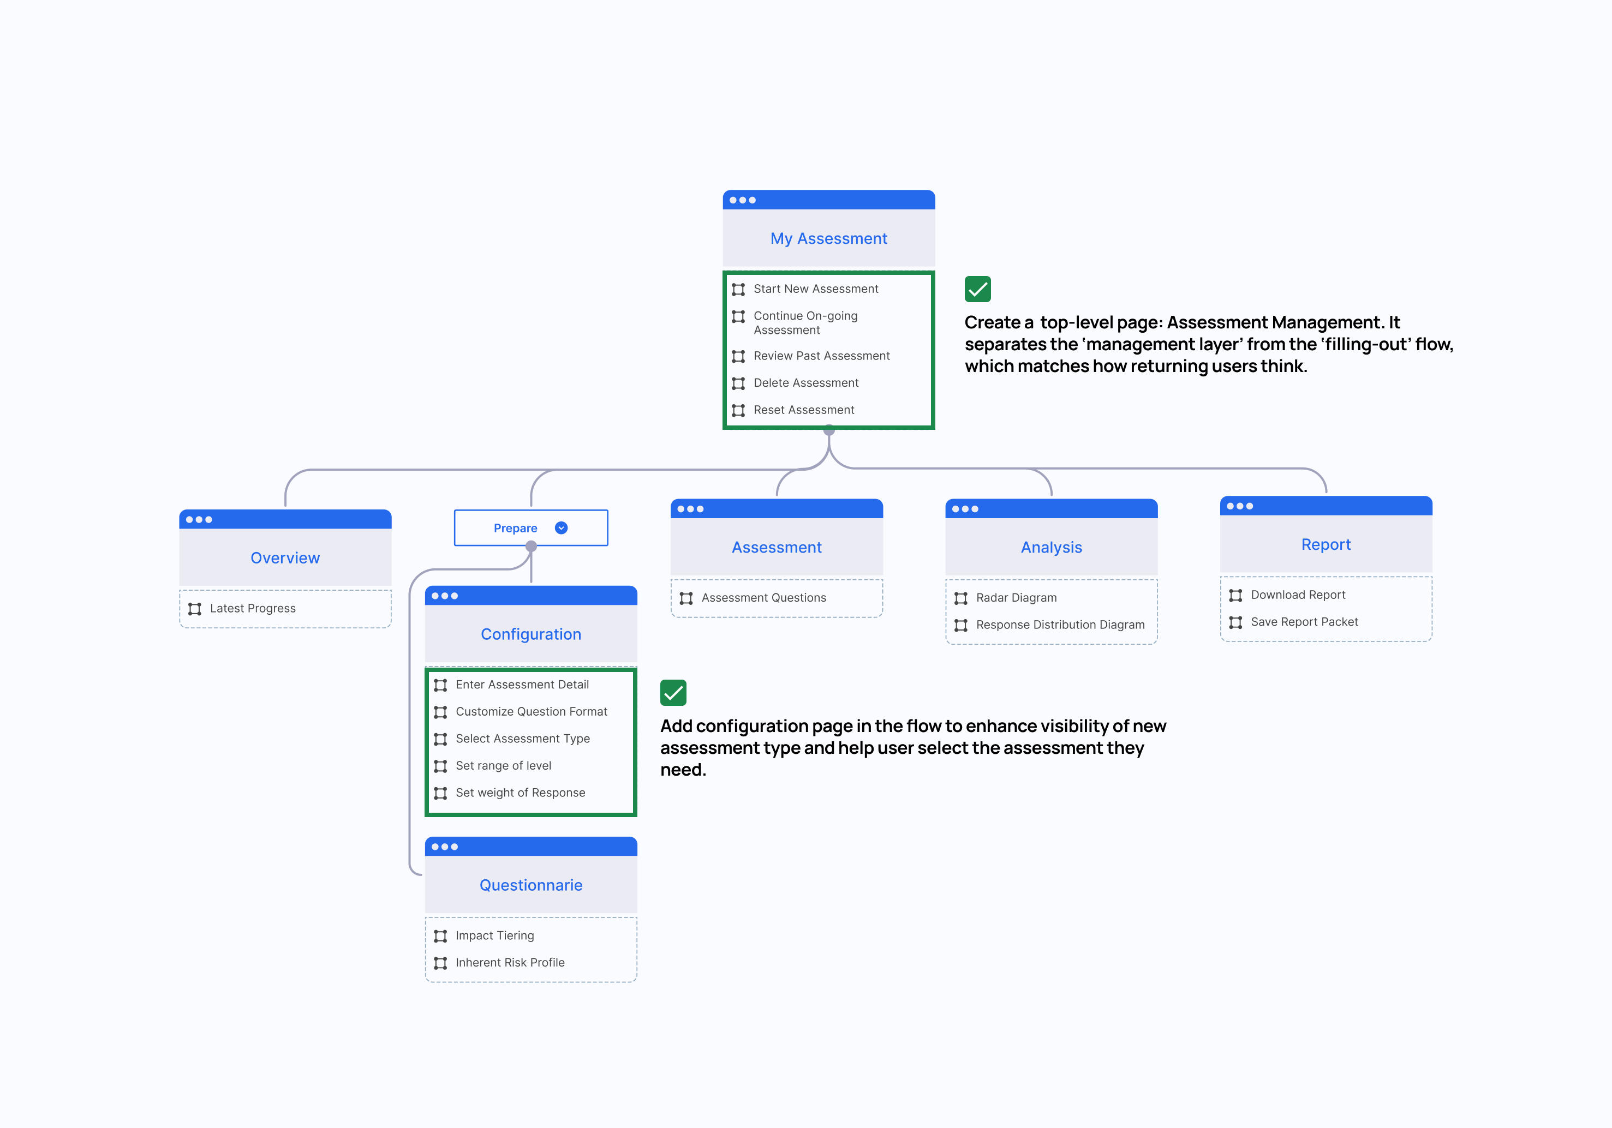The height and width of the screenshot is (1128, 1612).
Task: Click the frame icon next to Impact Tiering
Action: pyautogui.click(x=440, y=935)
